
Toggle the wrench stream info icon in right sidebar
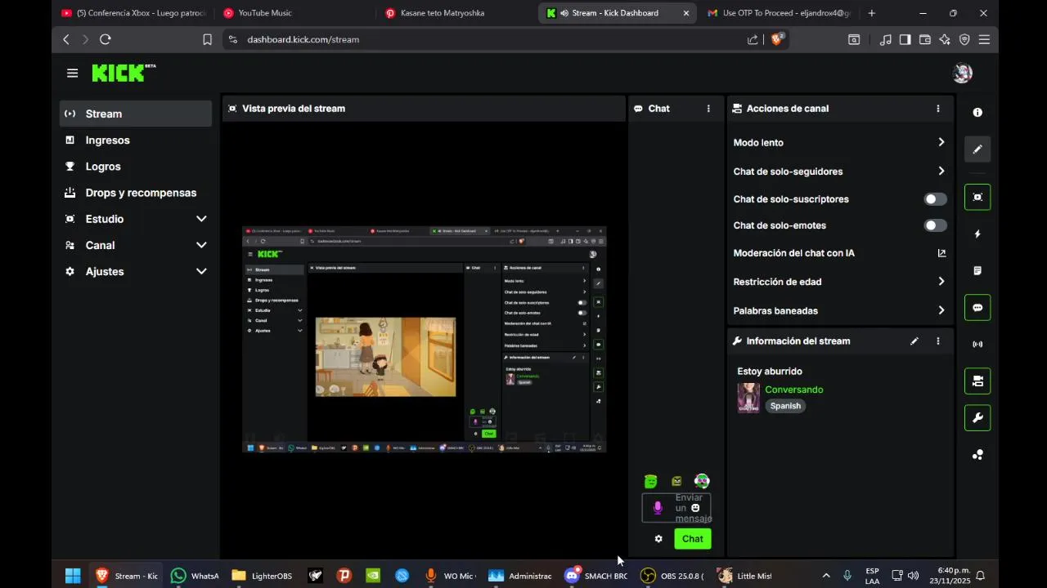tap(977, 418)
